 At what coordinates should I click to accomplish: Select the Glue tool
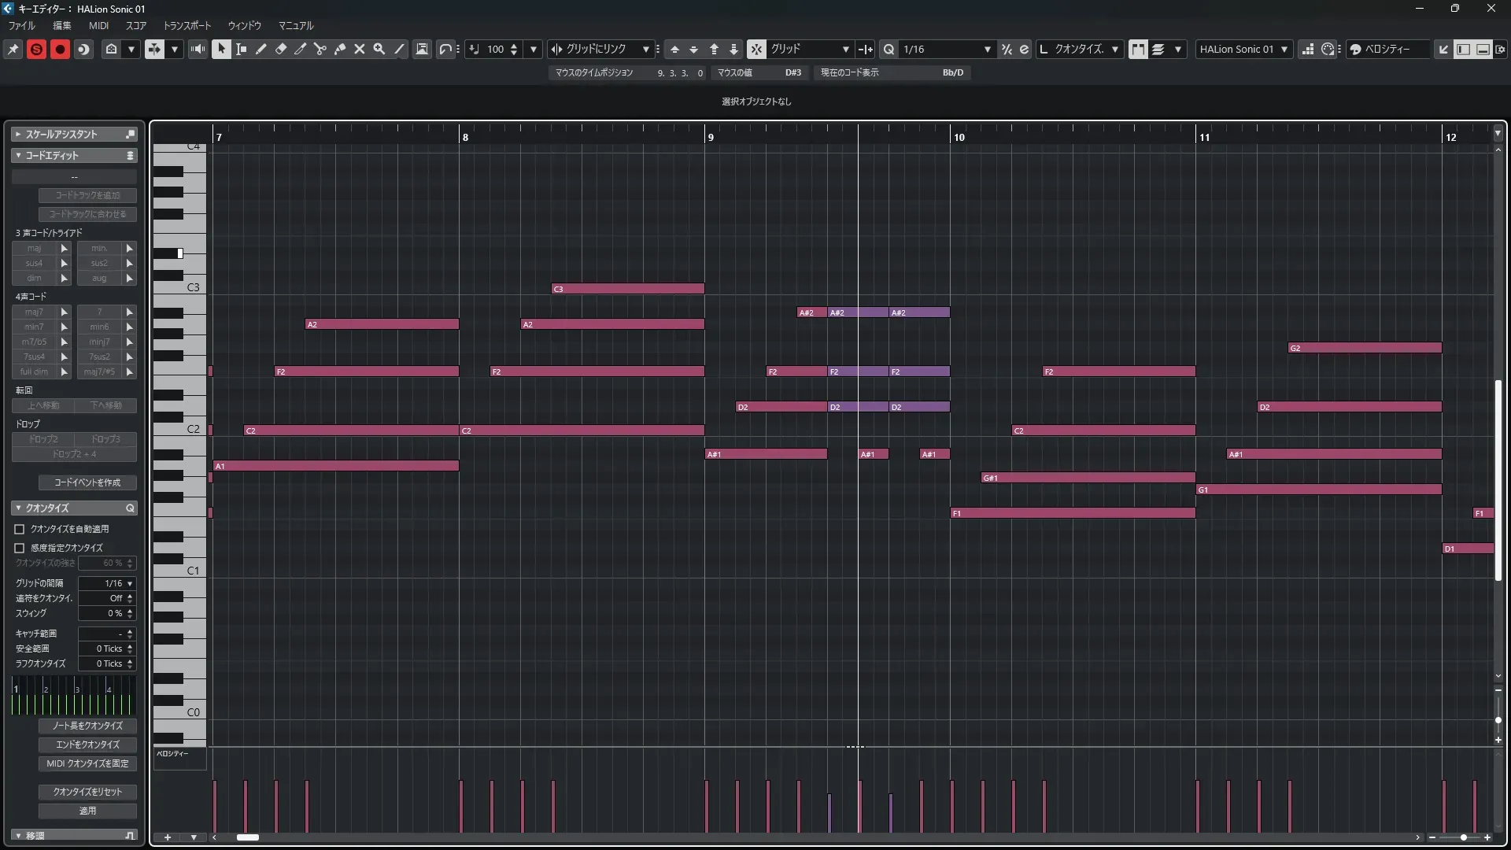(340, 49)
